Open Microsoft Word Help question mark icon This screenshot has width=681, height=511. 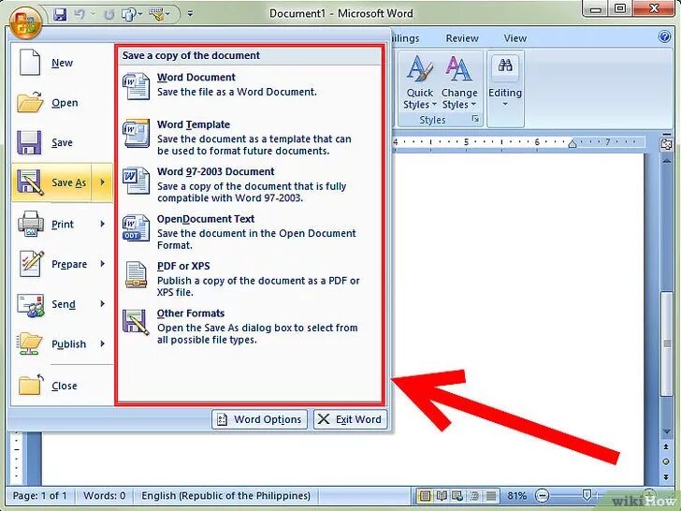tap(664, 36)
